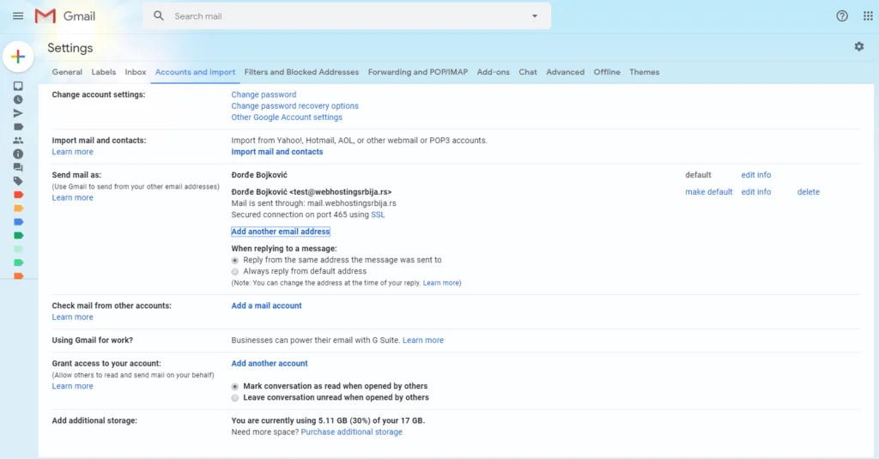Delete the test@webhostingsrbija.rs address

pos(809,191)
